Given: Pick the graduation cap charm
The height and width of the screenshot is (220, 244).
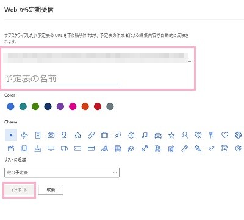Looking at the screenshot, I should [x=131, y=149].
